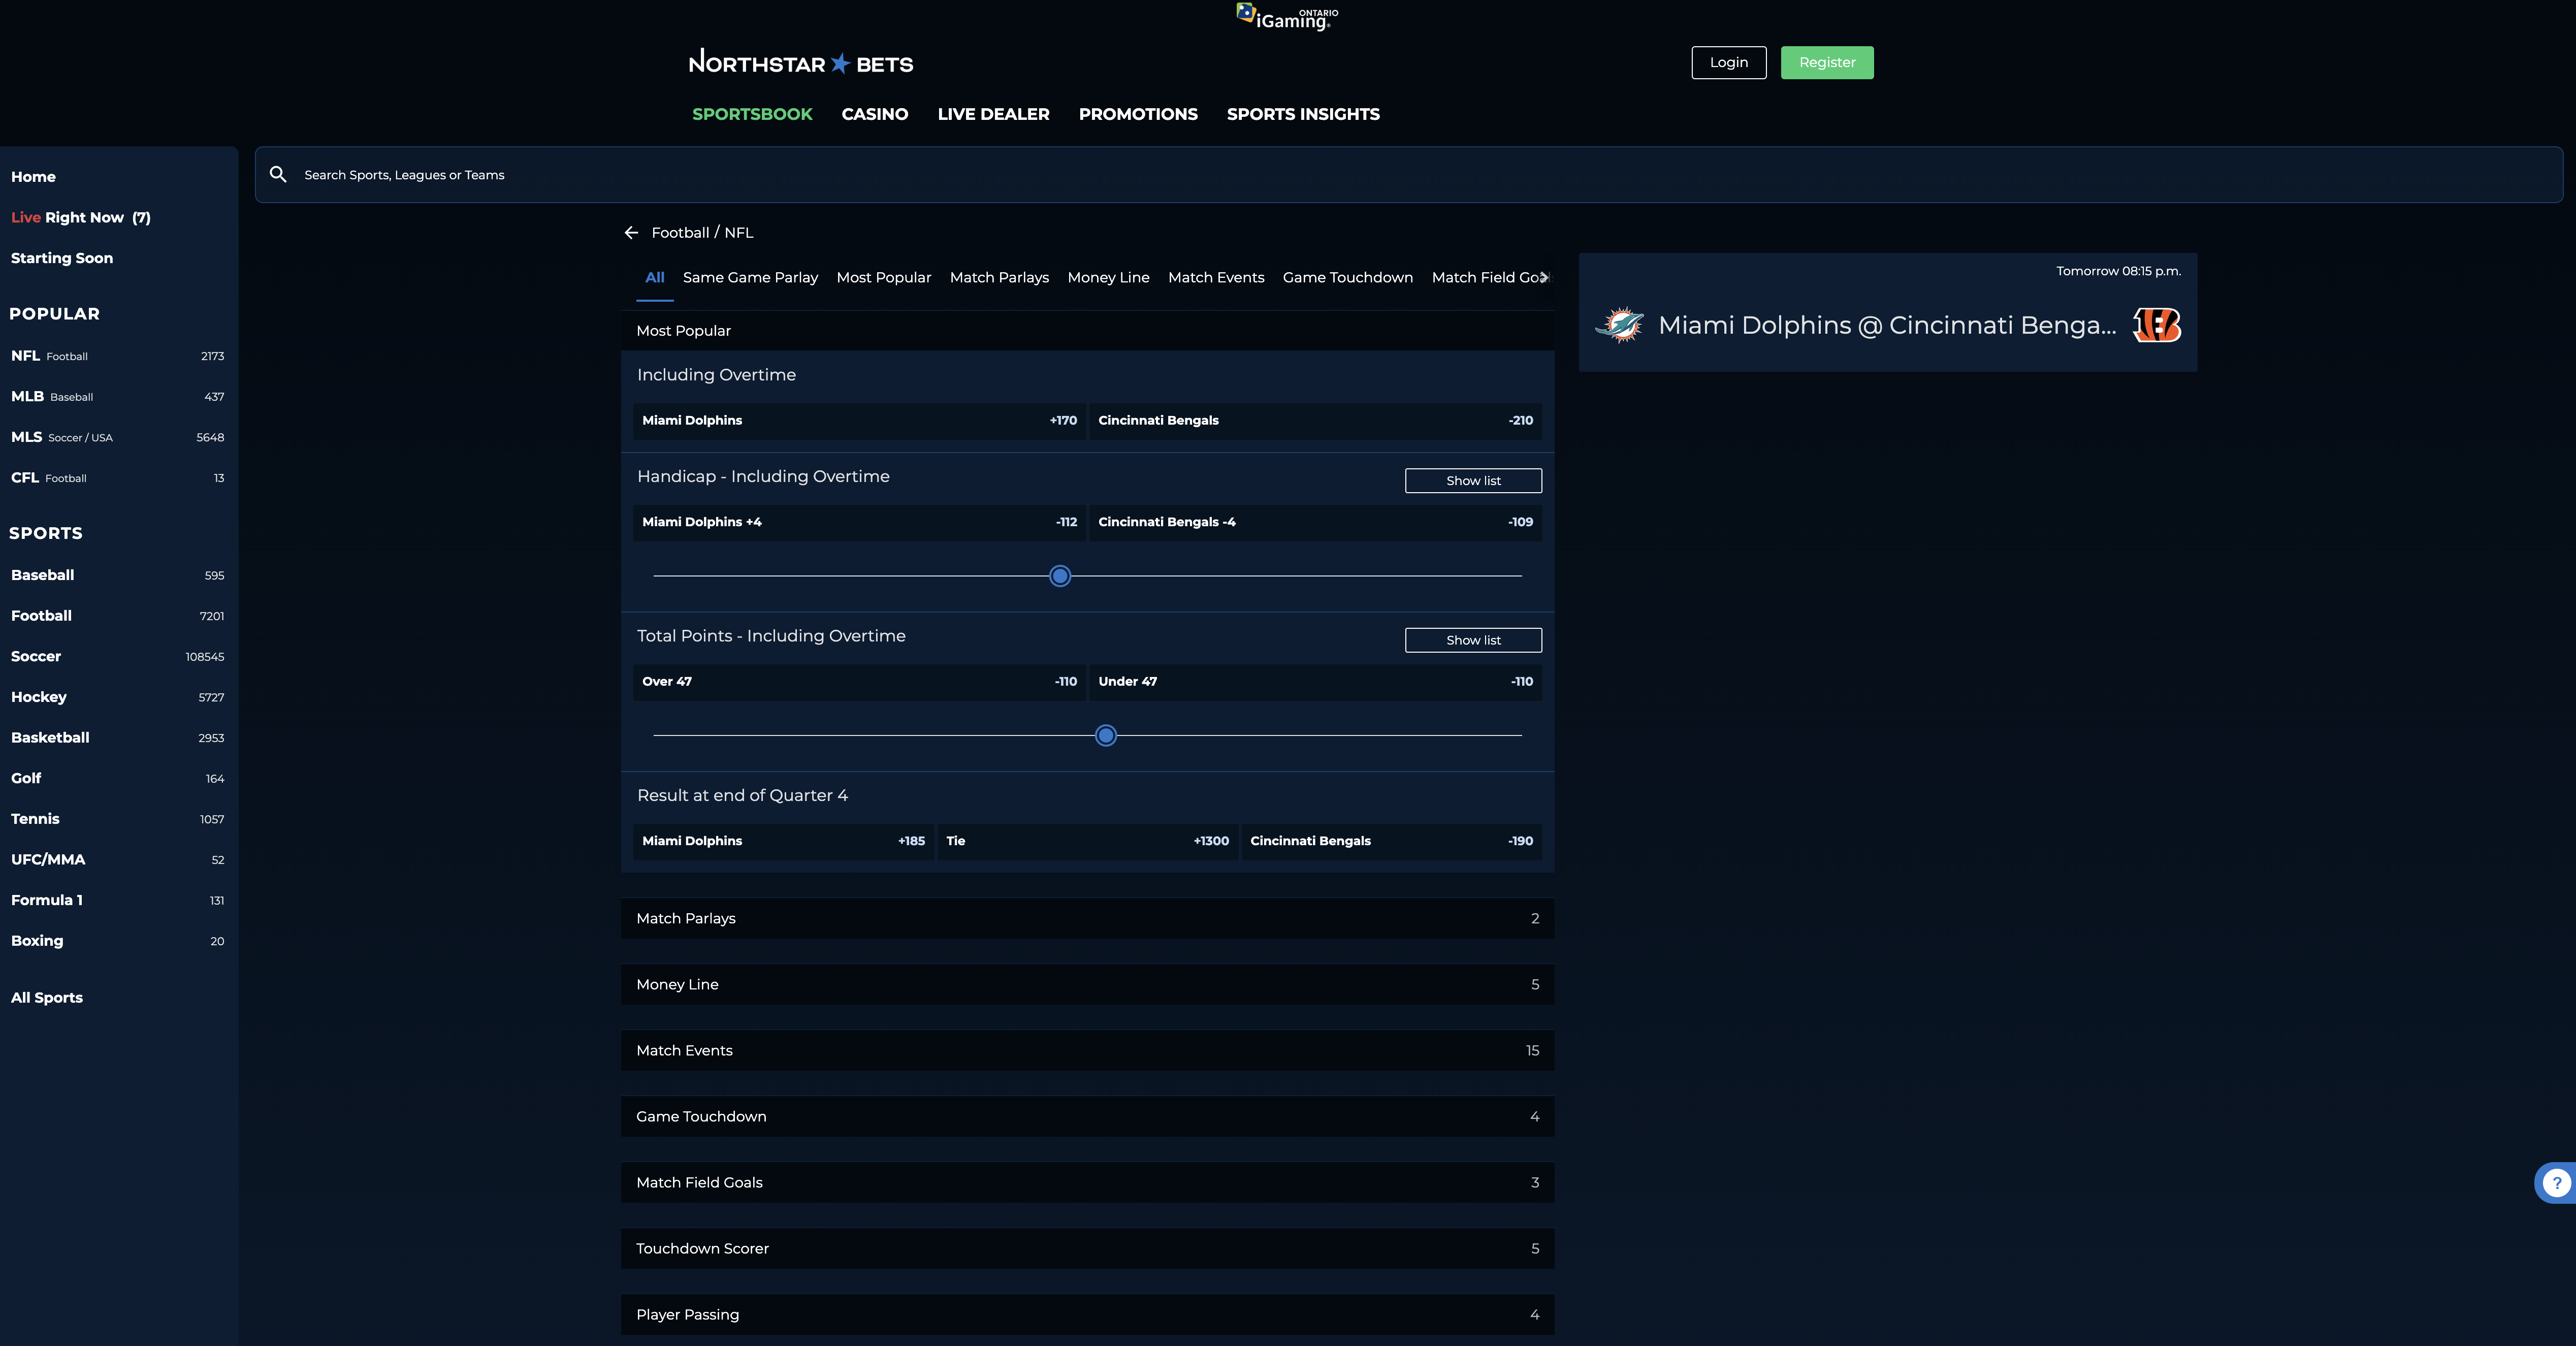The height and width of the screenshot is (1346, 2576).
Task: Expand the Touchdown Scorer section
Action: point(1087,1249)
